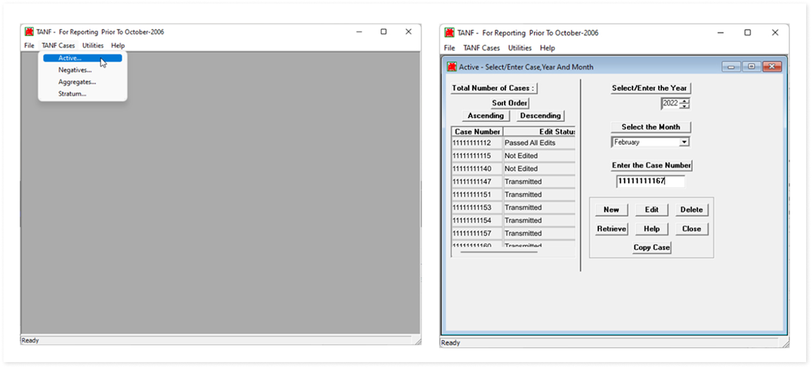Click the Retrieve button
The image size is (812, 368).
(611, 229)
